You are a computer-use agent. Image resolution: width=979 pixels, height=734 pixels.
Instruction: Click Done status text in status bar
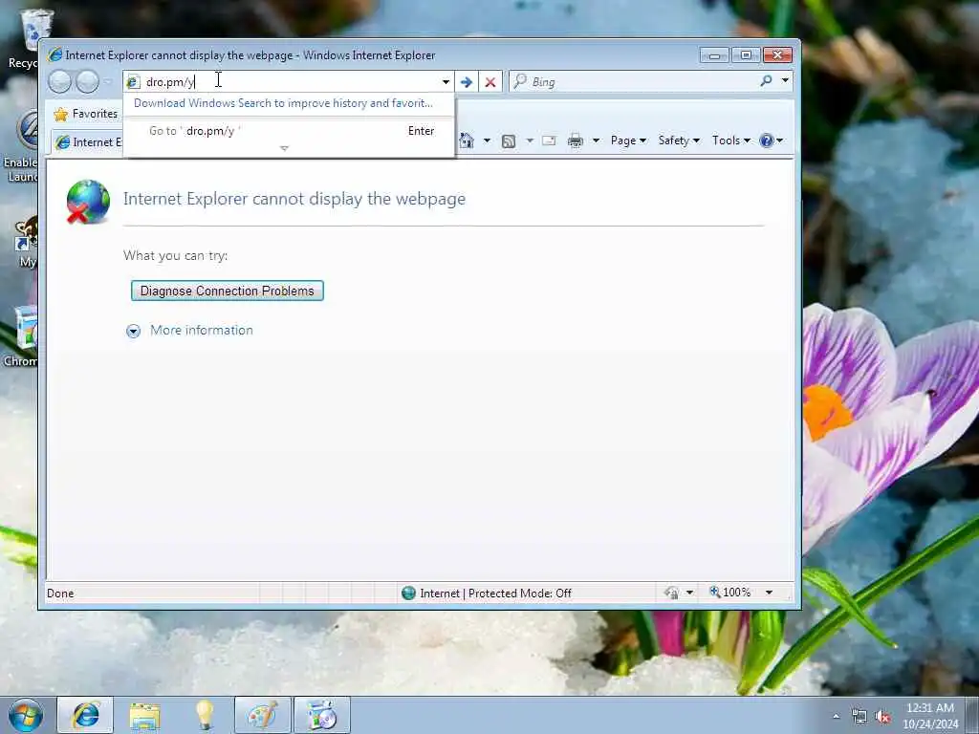[x=60, y=593]
